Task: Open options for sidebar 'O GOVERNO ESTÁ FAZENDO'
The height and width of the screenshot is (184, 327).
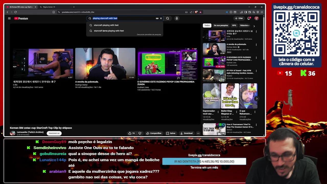Action: 256,58
